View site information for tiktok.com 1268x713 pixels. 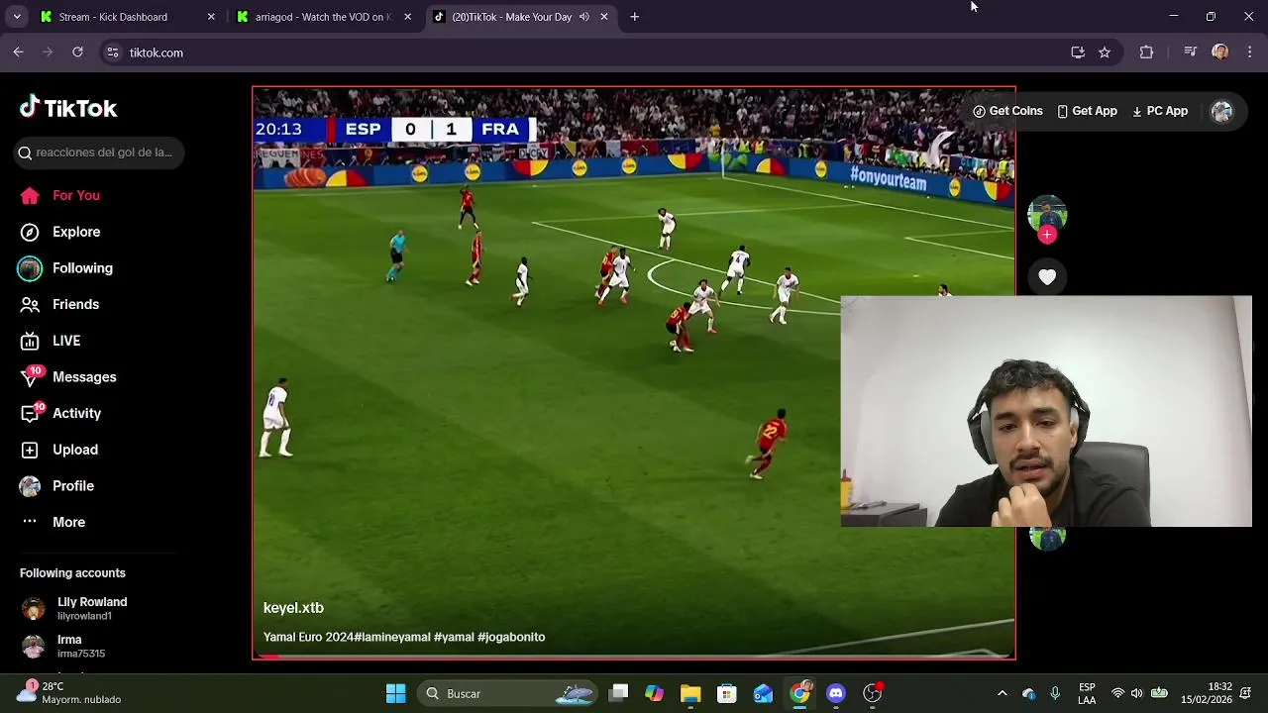[112, 52]
